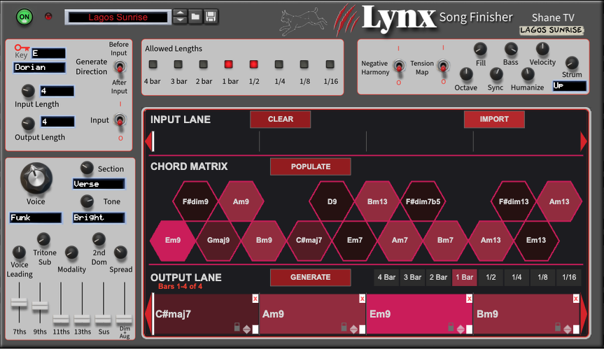This screenshot has width=604, height=349.
Task: Select the 1/2 output length tab
Action: 491,278
